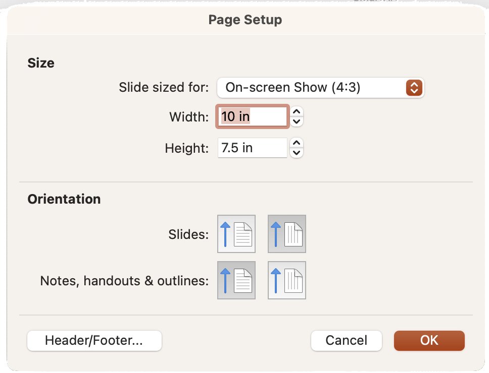Click the Orientation section heading

[64, 199]
